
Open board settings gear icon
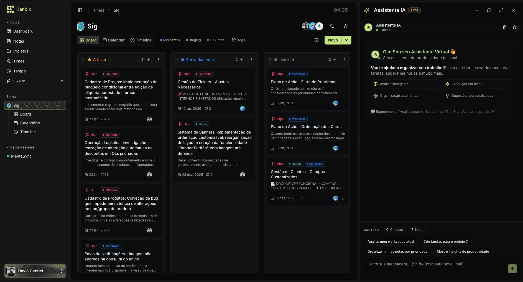coord(345,26)
